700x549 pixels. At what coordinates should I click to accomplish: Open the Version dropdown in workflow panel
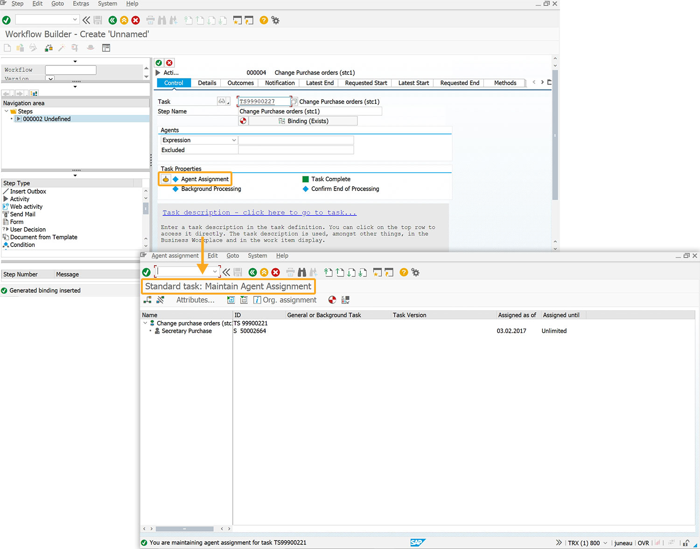point(50,78)
